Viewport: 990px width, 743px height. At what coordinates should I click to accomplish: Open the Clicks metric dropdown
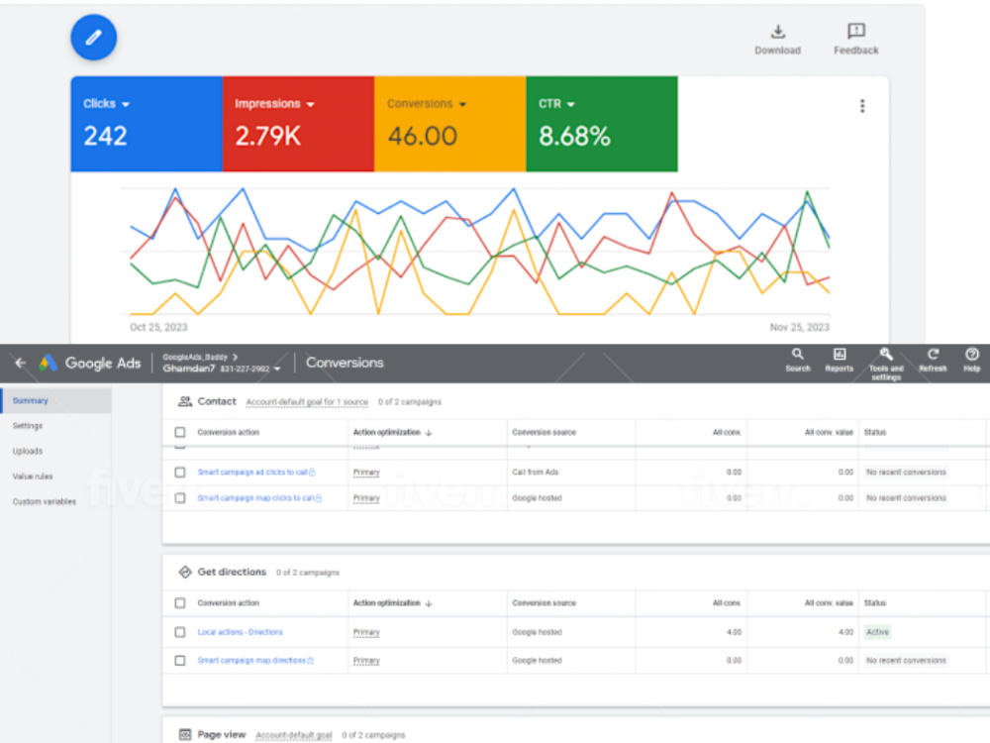(x=126, y=104)
